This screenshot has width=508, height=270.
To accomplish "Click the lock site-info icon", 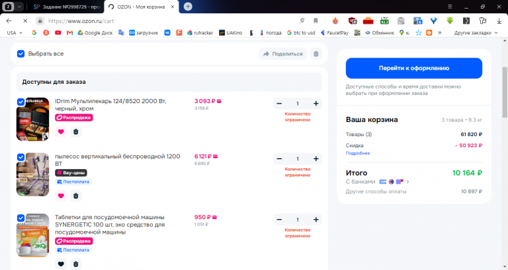I will click(40, 21).
